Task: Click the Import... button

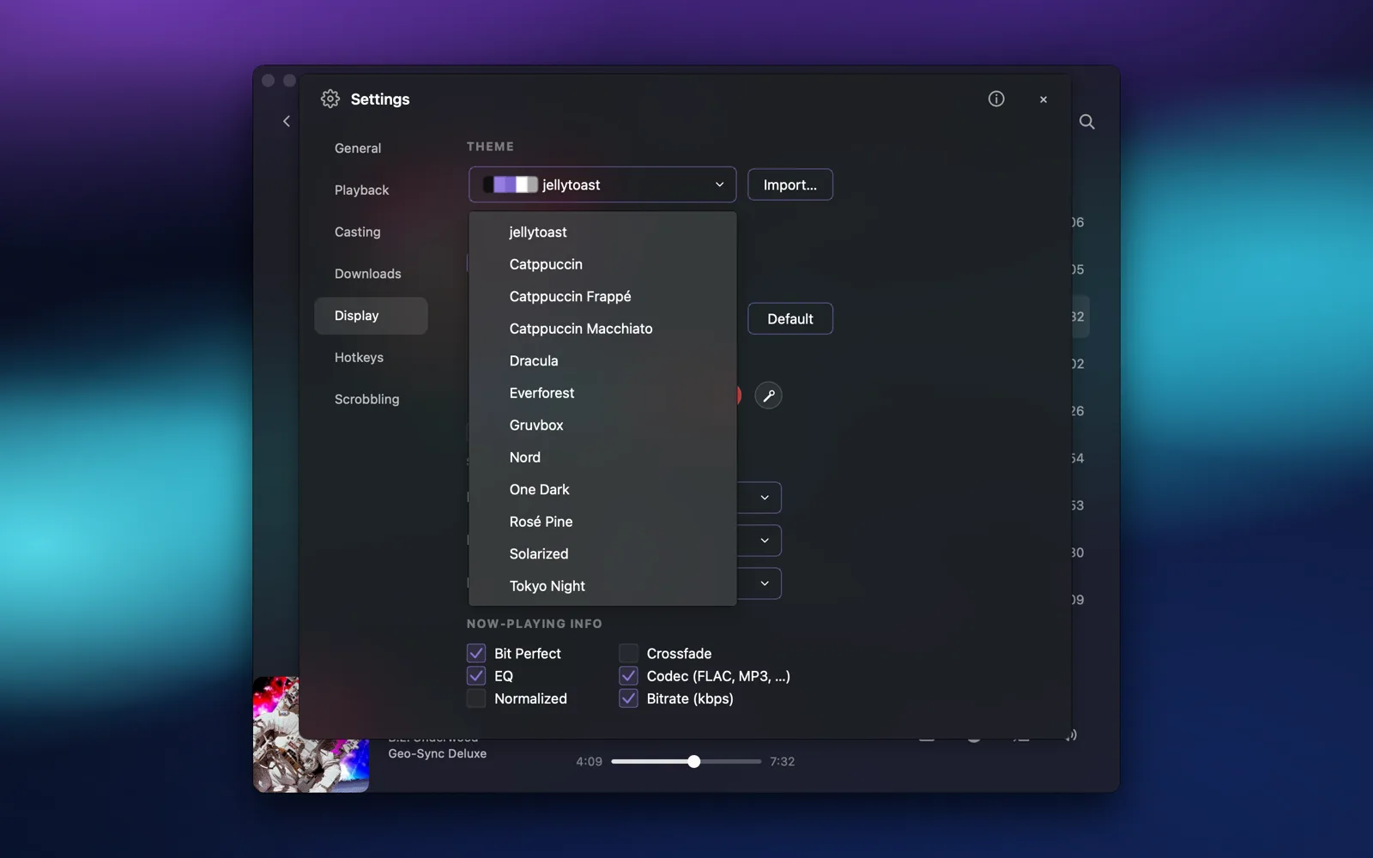Action: [x=790, y=184]
